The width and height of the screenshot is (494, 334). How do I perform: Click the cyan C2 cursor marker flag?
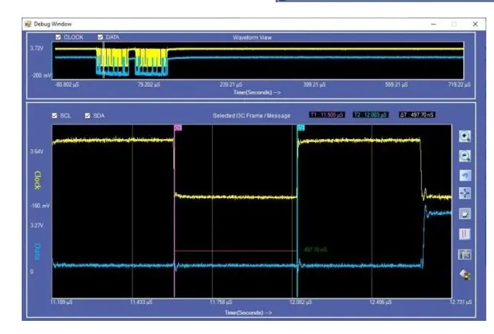coord(301,128)
